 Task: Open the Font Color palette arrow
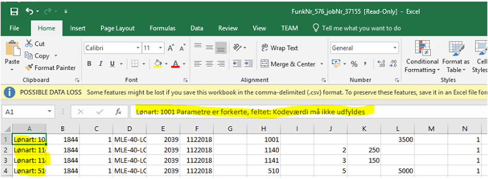click(x=184, y=64)
